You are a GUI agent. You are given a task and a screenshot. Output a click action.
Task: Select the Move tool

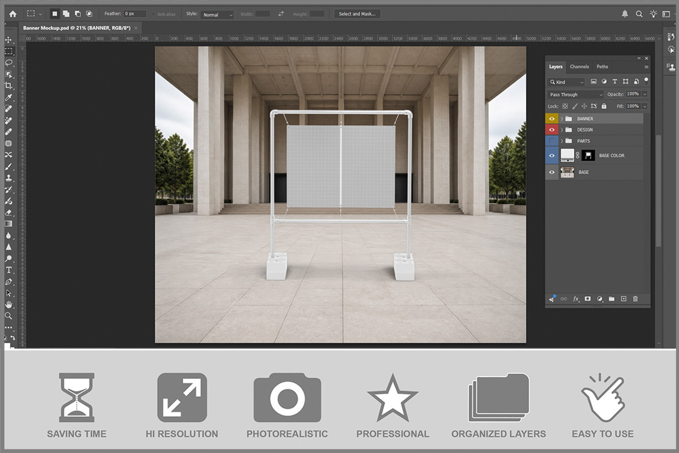(8, 40)
